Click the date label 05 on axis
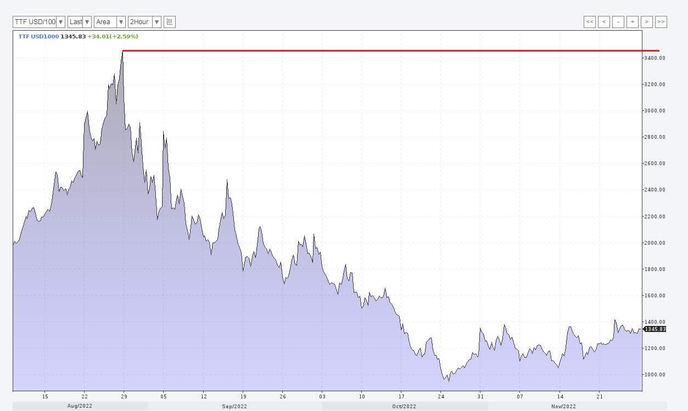This screenshot has width=688, height=411. pyautogui.click(x=164, y=396)
